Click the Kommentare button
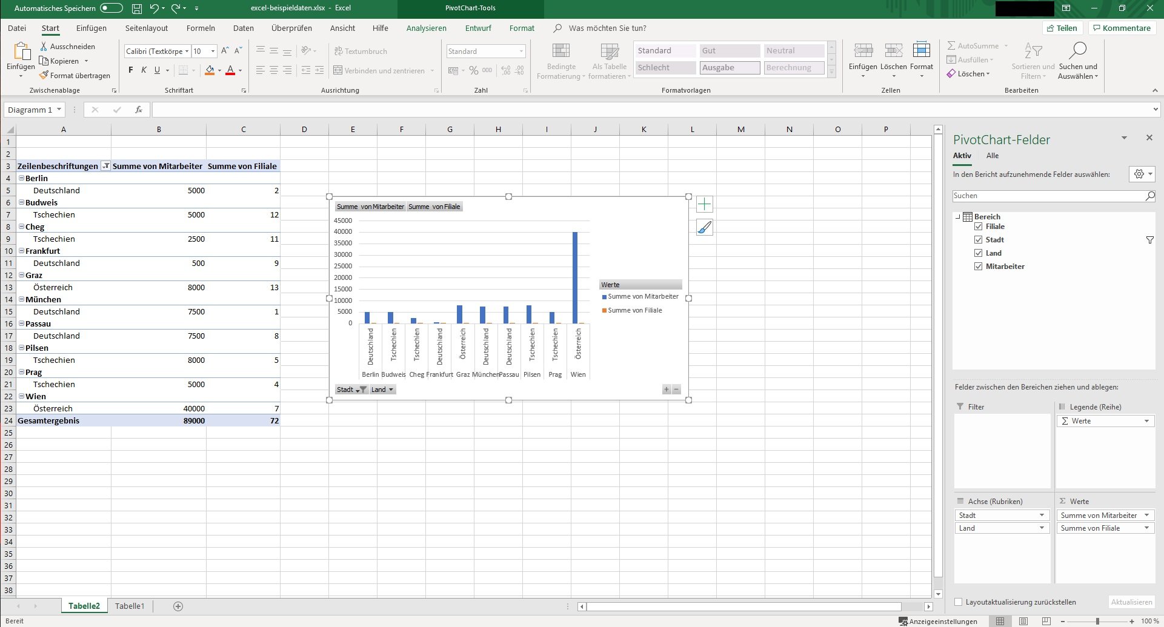1164x627 pixels. click(1121, 28)
